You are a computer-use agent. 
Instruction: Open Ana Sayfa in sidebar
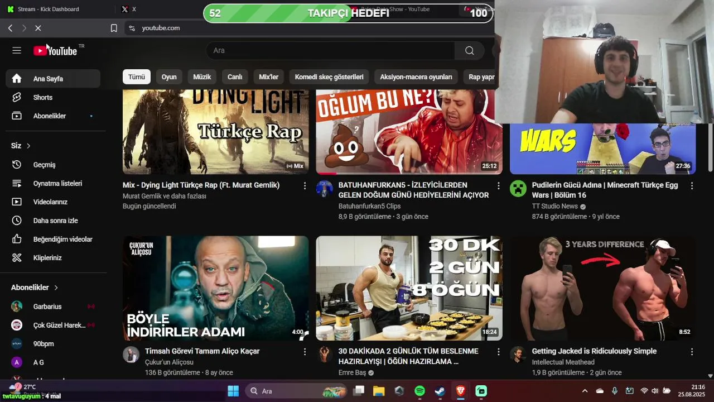pos(53,79)
